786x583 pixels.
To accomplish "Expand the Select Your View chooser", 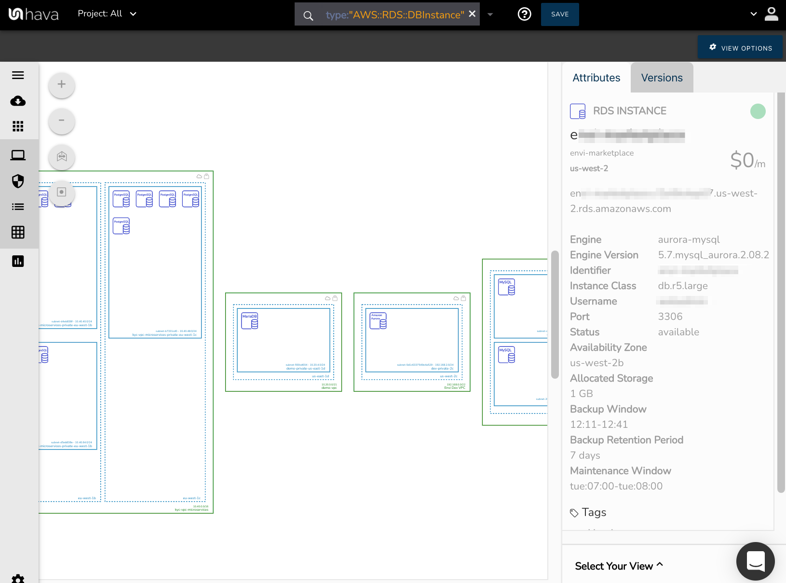I will [619, 566].
